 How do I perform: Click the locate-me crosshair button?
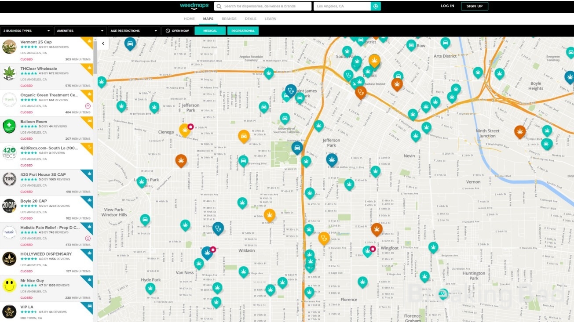coord(376,6)
